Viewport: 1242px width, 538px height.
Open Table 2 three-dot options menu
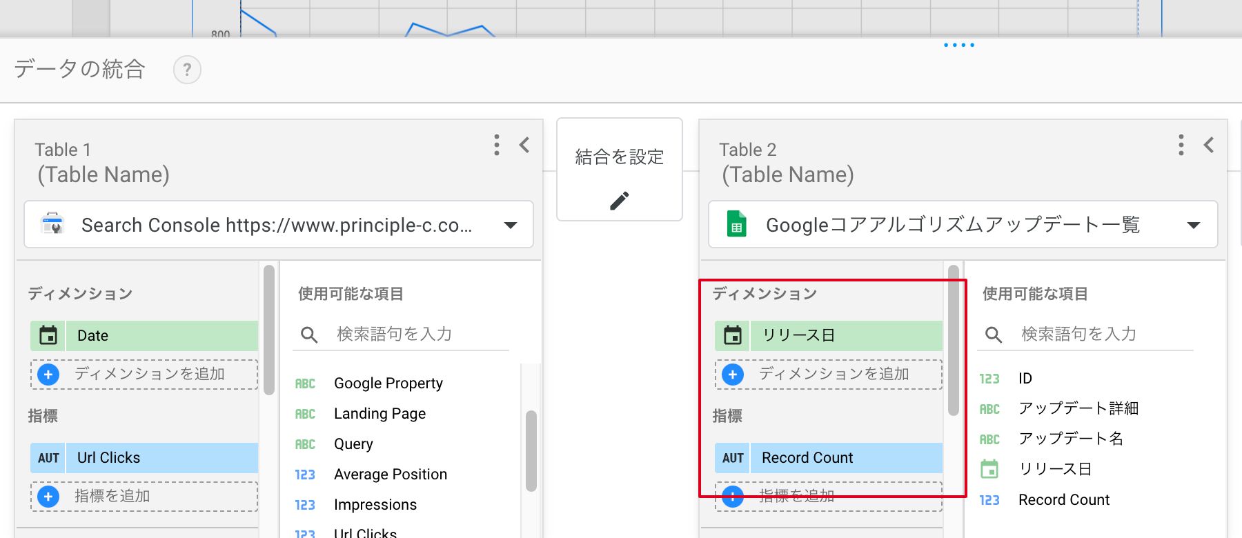pyautogui.click(x=1181, y=145)
